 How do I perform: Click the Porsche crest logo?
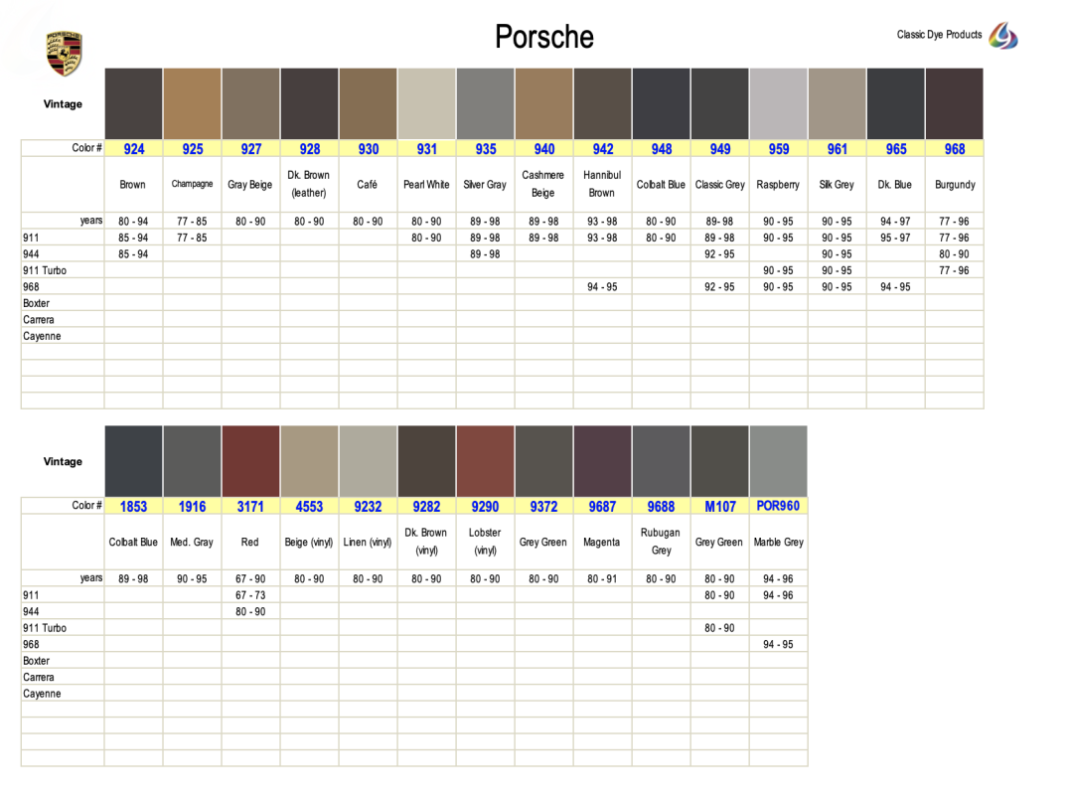point(65,53)
